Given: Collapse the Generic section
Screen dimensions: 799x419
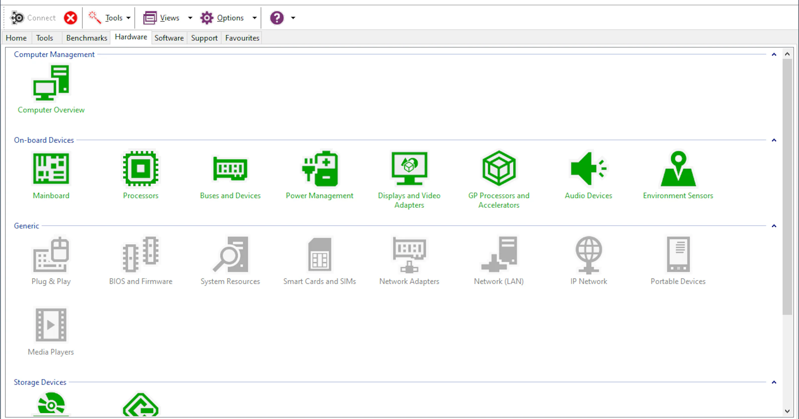Looking at the screenshot, I should click(x=774, y=226).
